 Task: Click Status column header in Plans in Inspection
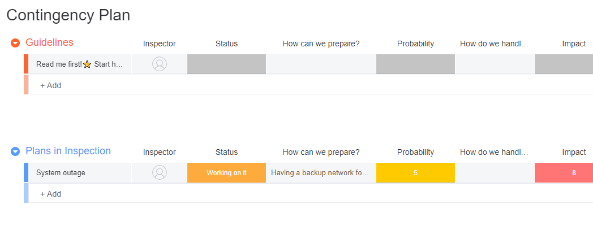click(226, 153)
